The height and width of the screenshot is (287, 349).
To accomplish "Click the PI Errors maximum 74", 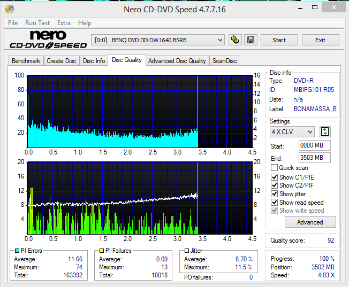I will click(79, 267).
